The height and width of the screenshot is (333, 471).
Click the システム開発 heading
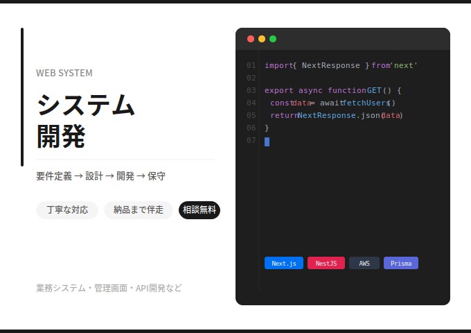coord(86,121)
